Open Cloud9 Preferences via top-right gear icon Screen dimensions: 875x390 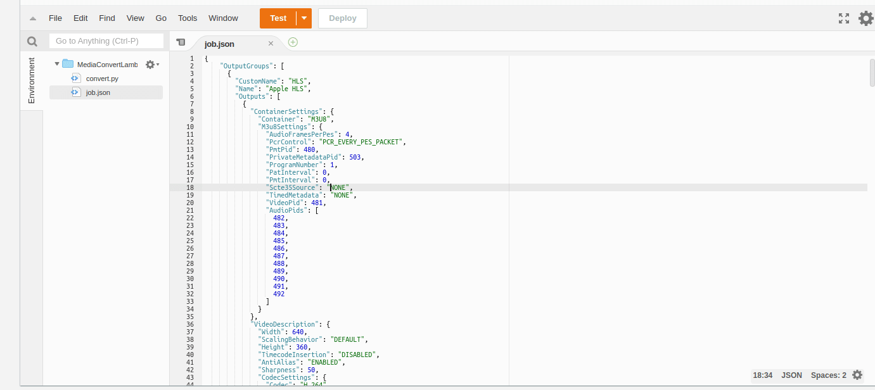pos(865,18)
